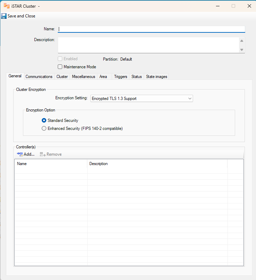Click the Name column header in the controllers table
This screenshot has width=256, height=280.
(x=51, y=164)
